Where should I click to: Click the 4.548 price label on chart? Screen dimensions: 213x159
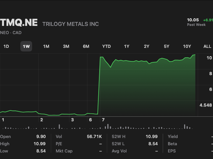click(x=205, y=105)
